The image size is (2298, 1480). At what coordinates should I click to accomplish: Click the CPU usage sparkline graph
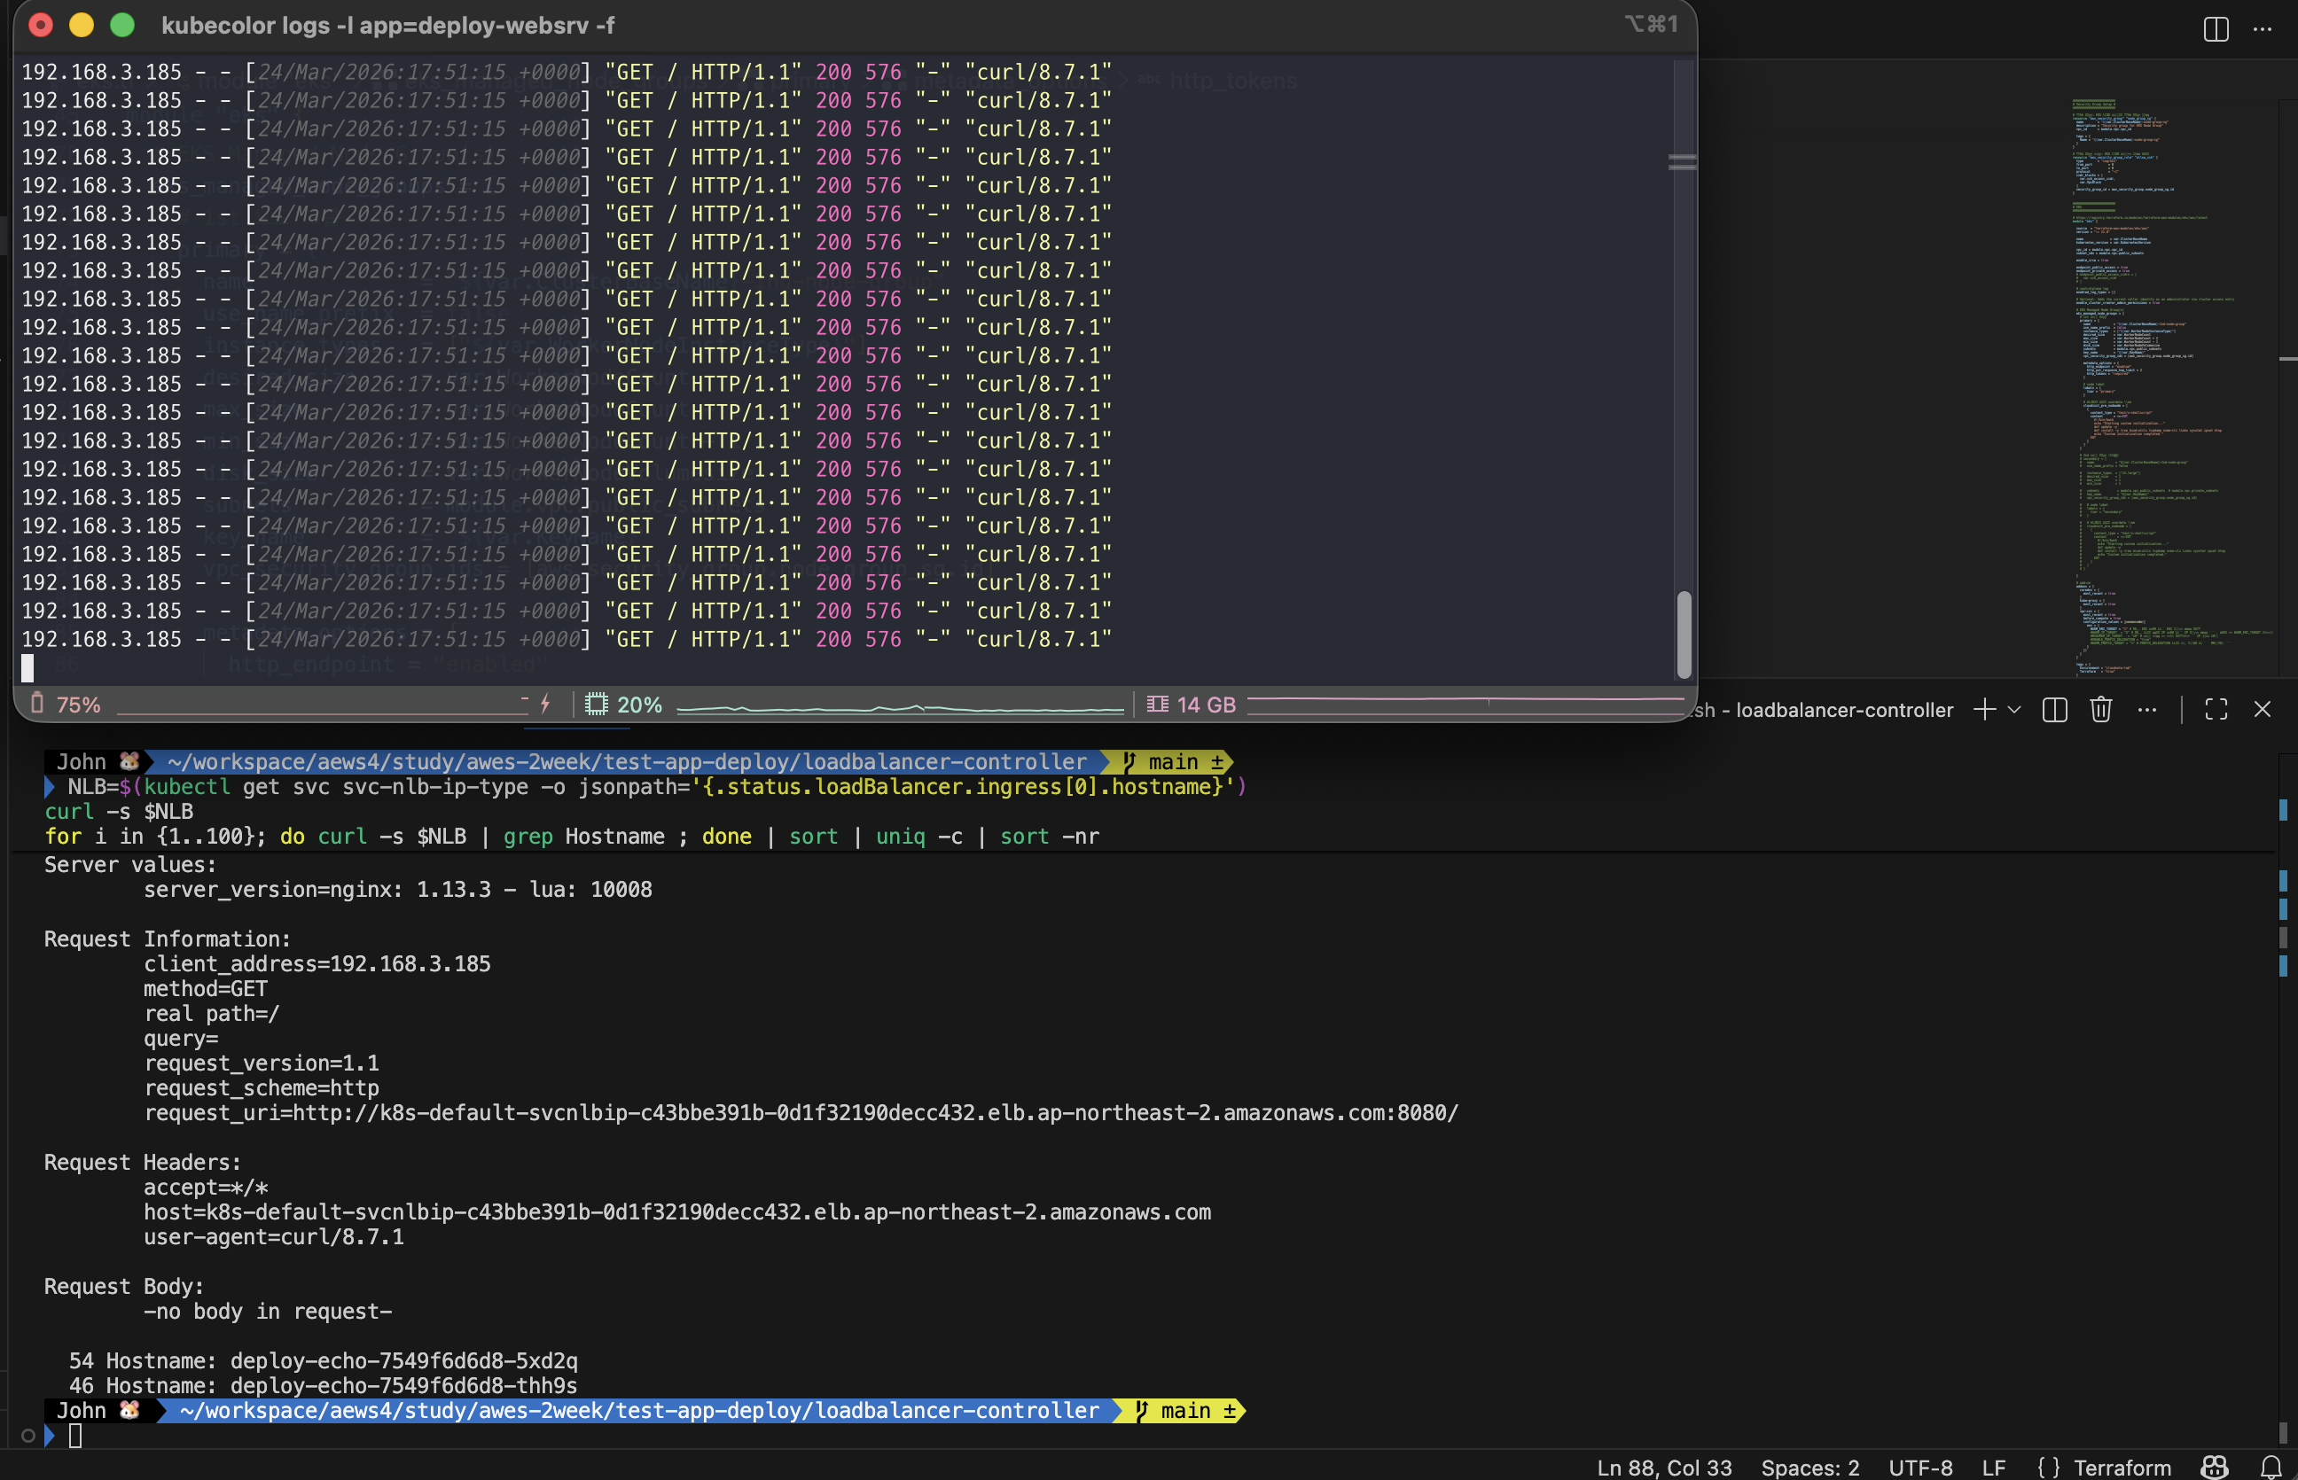click(900, 707)
